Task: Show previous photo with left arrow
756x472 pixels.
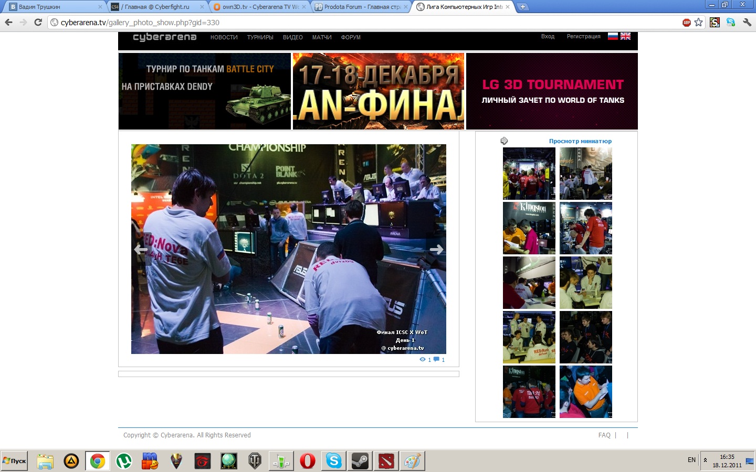Action: coord(141,250)
